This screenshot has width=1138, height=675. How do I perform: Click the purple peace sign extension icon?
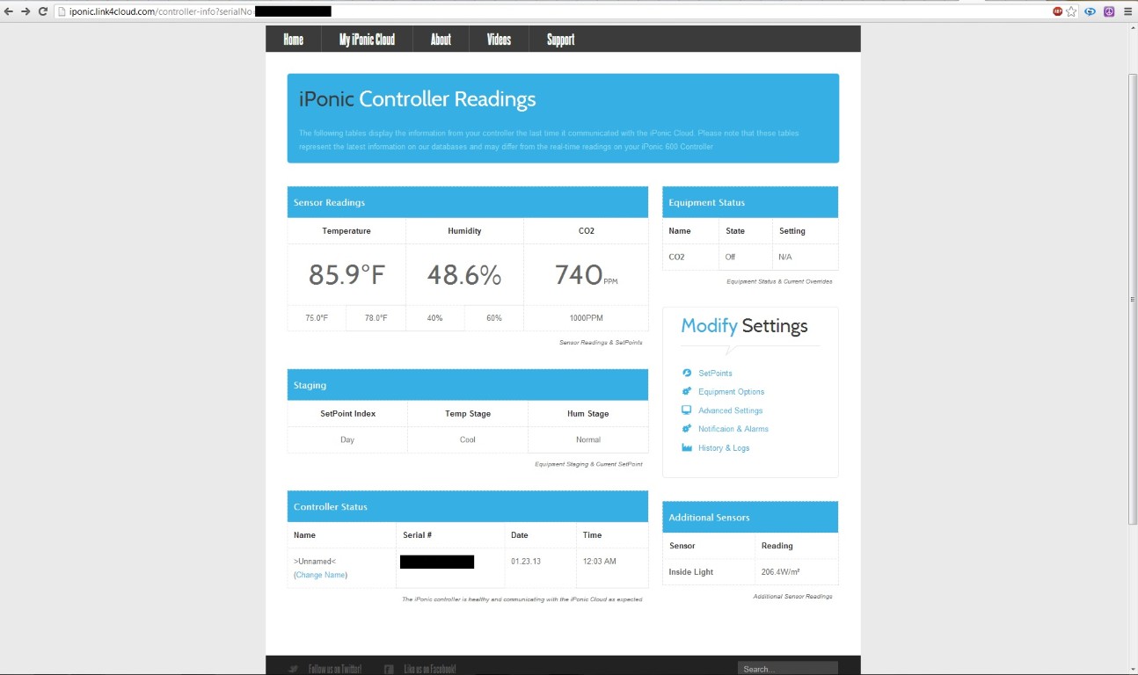tap(1109, 11)
